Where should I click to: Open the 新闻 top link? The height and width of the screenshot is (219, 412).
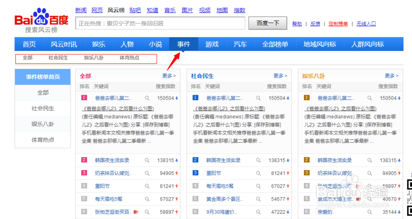pyautogui.click(x=81, y=10)
